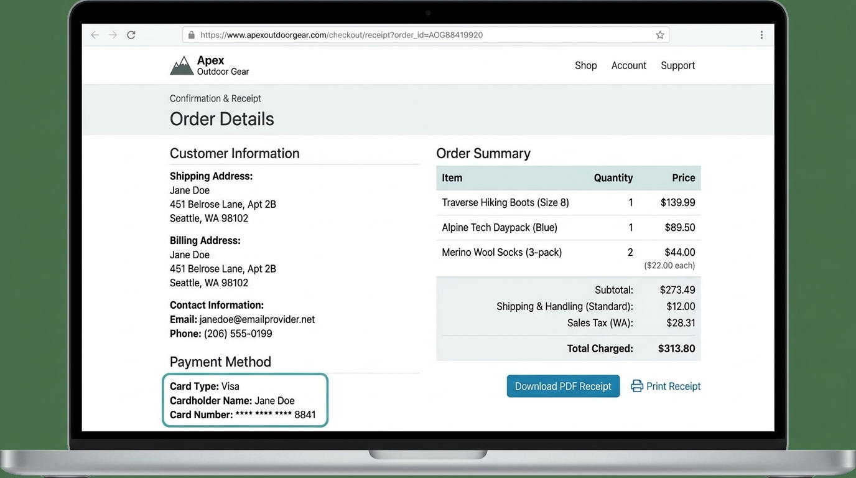856x478 pixels.
Task: Click the Price column header
Action: [684, 178]
